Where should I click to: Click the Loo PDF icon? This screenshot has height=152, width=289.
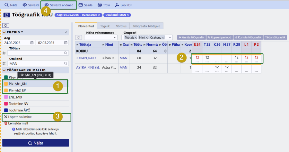117,5
